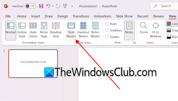Viewport: 178px width, 101px height.
Task: Switch to the Review tab
Action: point(158,16)
